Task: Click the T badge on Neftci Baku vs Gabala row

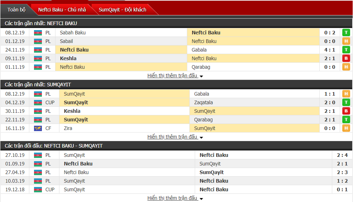Action: (x=346, y=50)
